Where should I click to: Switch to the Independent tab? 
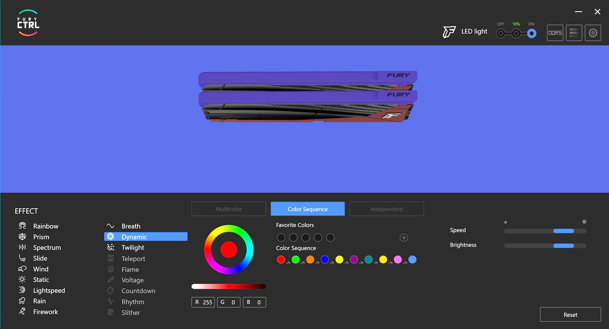pyautogui.click(x=387, y=209)
